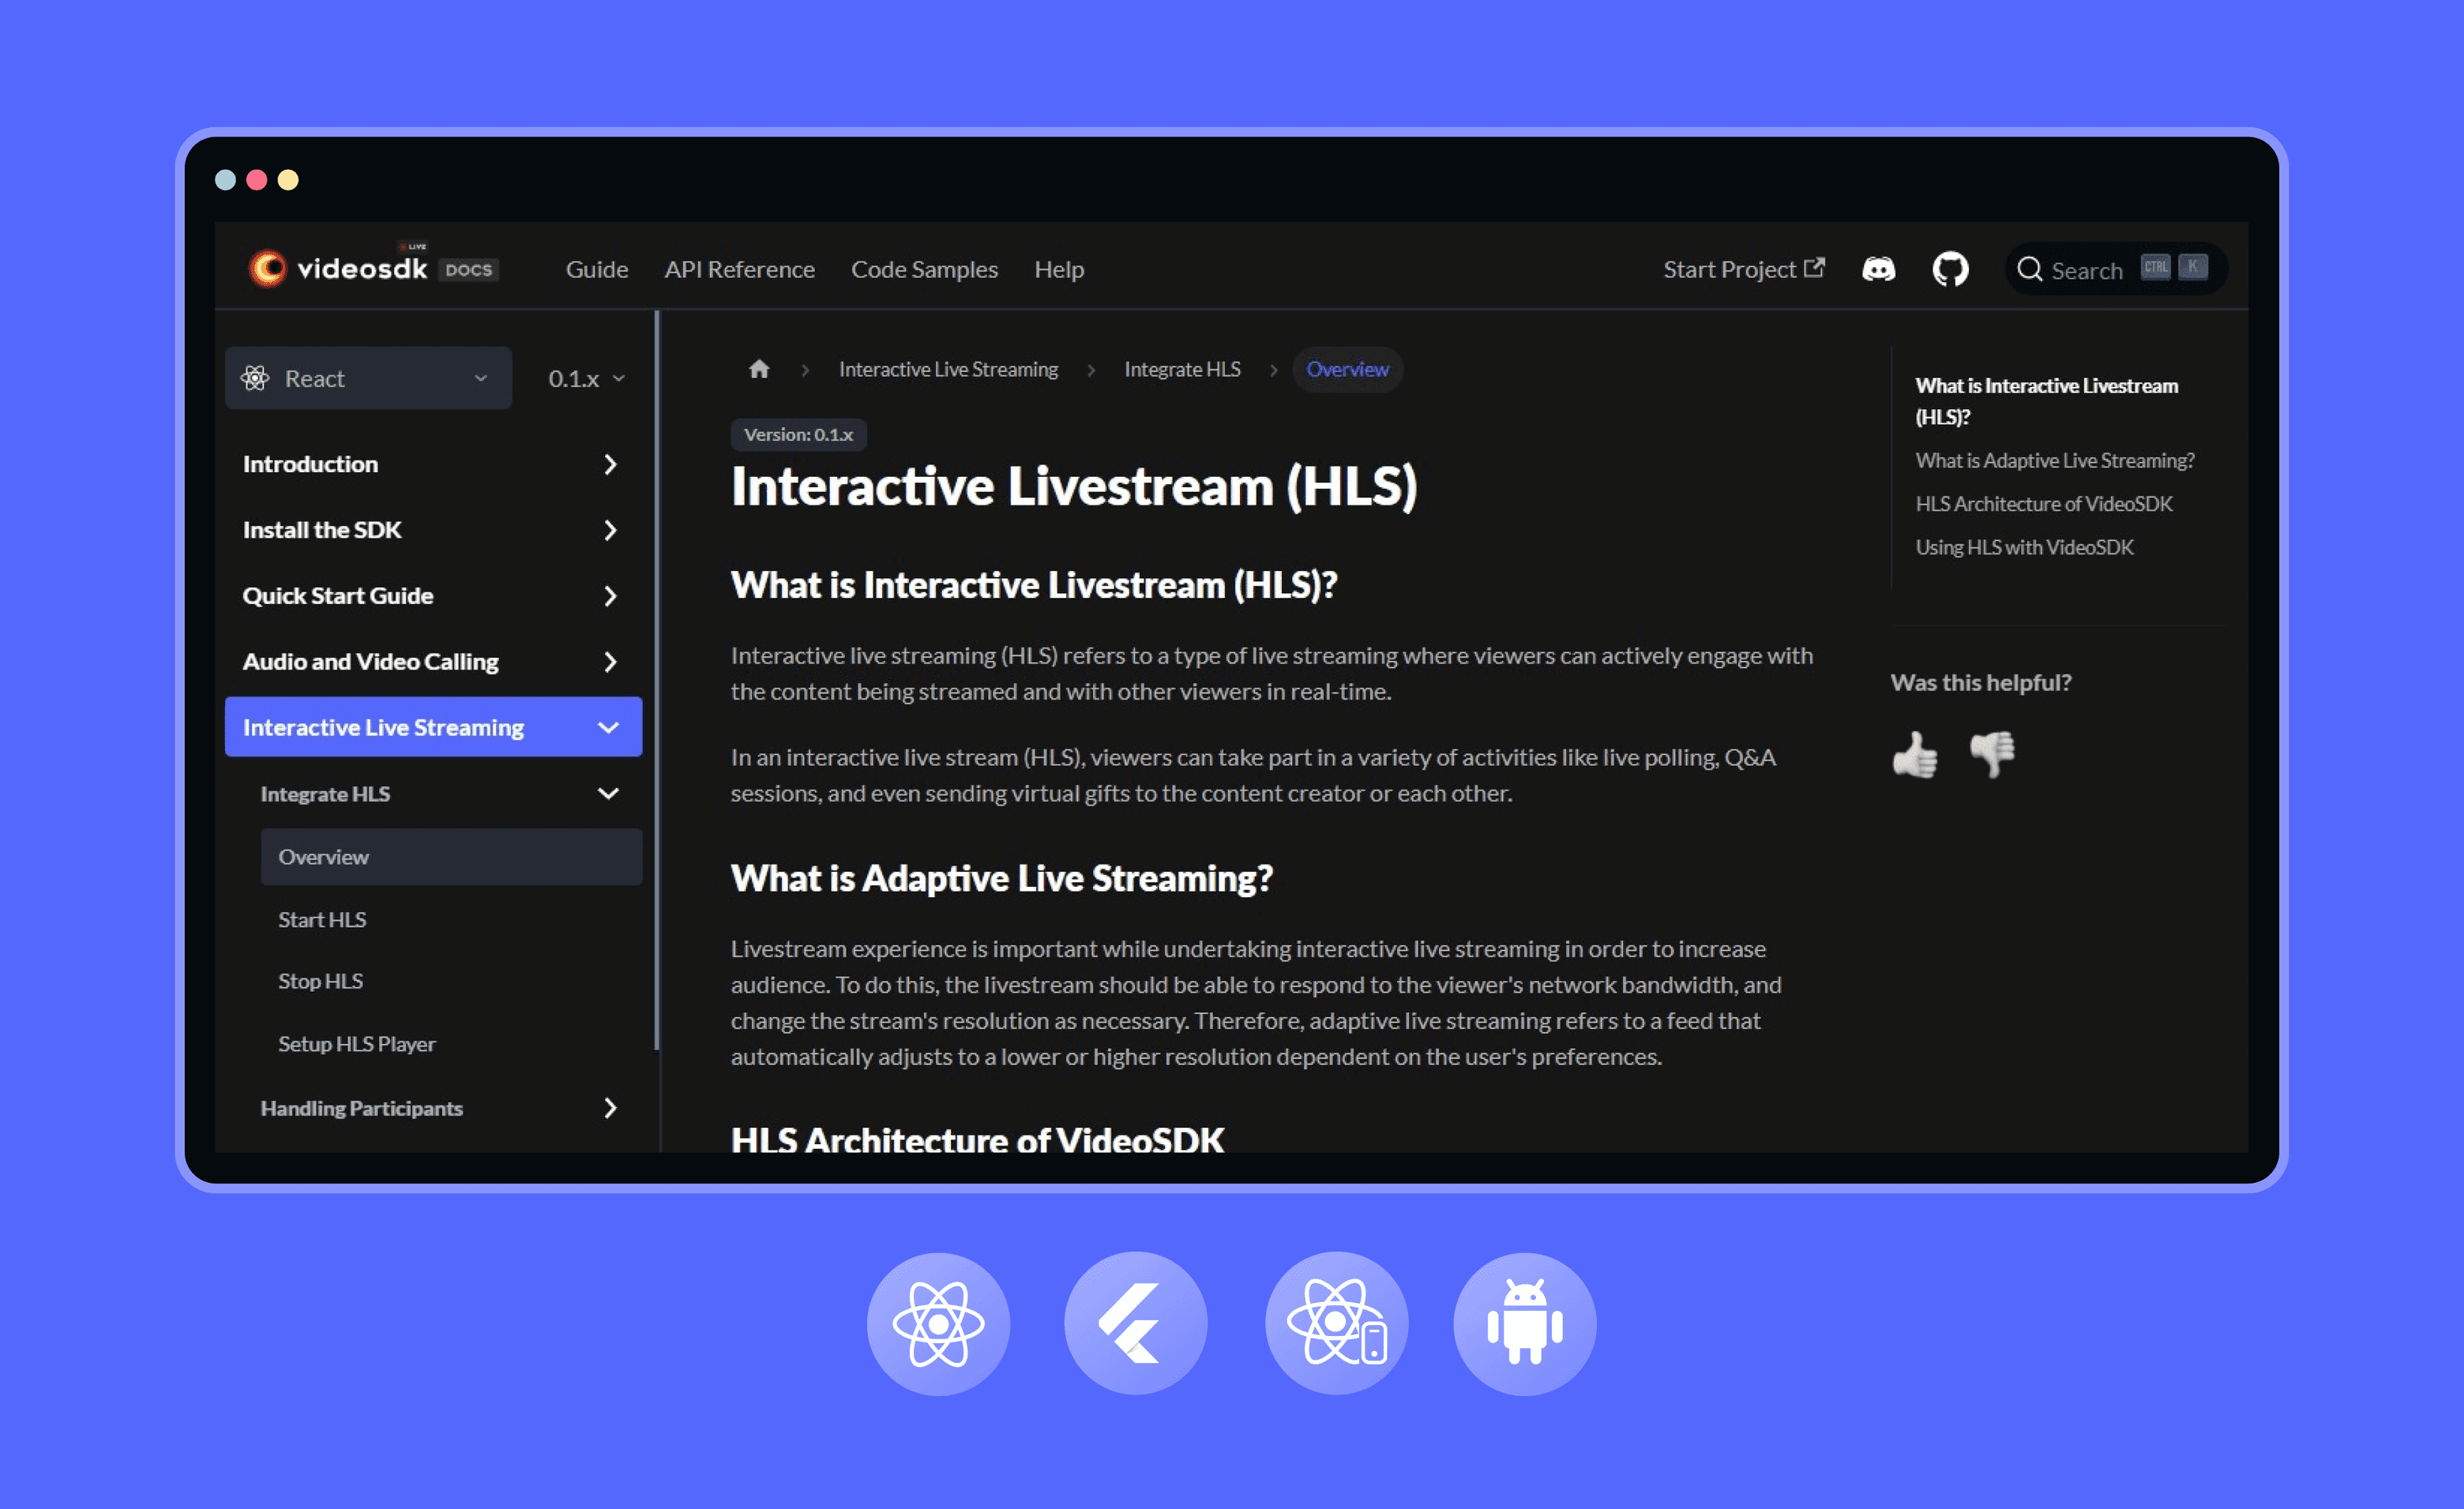Screen dimensions: 2464x1509
Task: Click the search magnifier icon
Action: pos(2029,269)
